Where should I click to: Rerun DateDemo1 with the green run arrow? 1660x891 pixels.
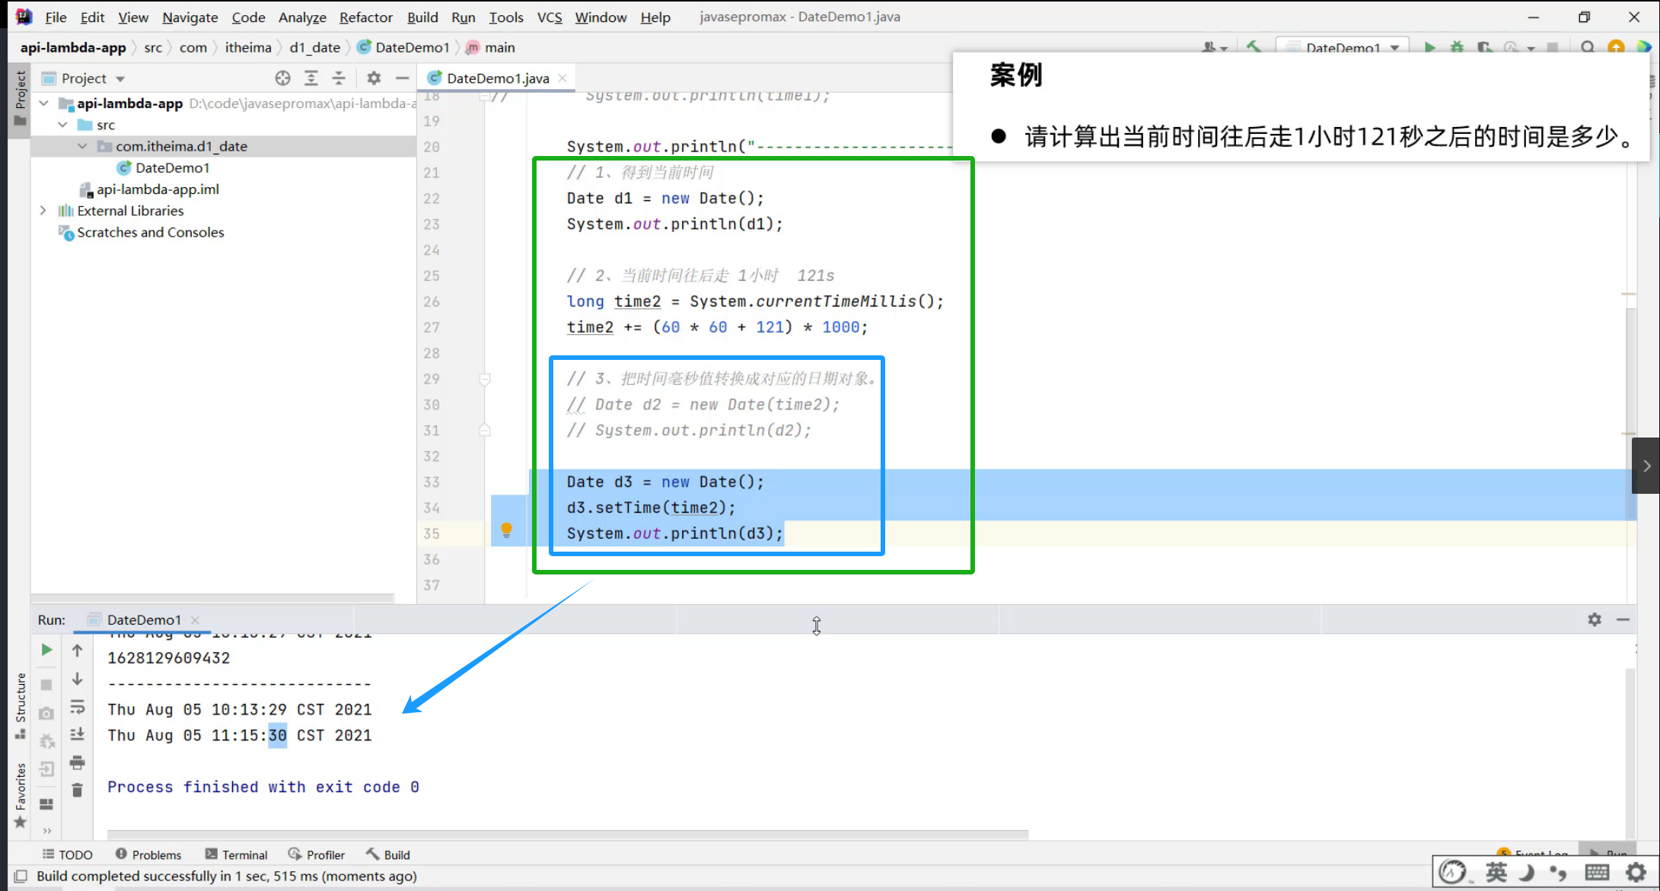[x=46, y=650]
